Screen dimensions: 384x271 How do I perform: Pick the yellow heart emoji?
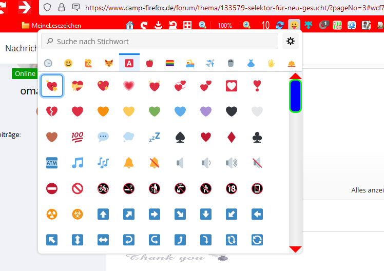pyautogui.click(x=129, y=111)
